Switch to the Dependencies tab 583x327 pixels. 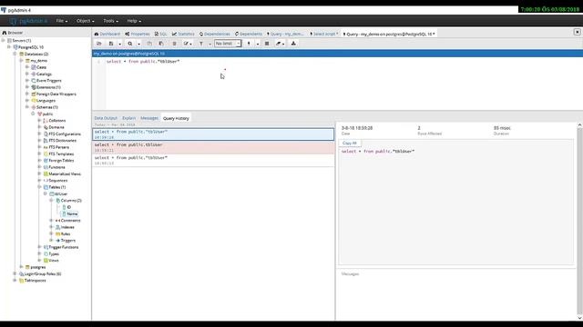tap(215, 34)
